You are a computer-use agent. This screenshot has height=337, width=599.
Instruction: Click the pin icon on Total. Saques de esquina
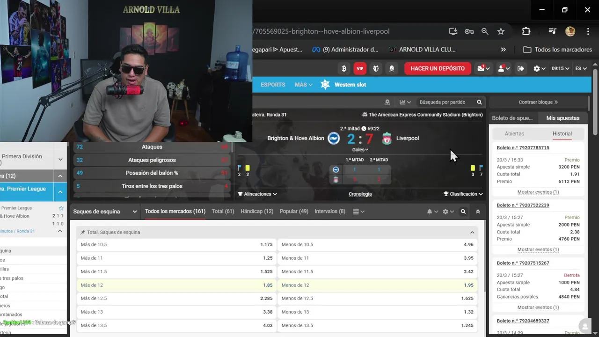point(83,232)
